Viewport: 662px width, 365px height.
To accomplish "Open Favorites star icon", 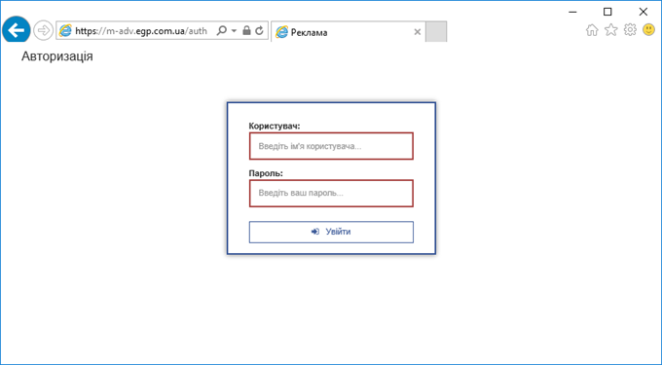I will (611, 29).
